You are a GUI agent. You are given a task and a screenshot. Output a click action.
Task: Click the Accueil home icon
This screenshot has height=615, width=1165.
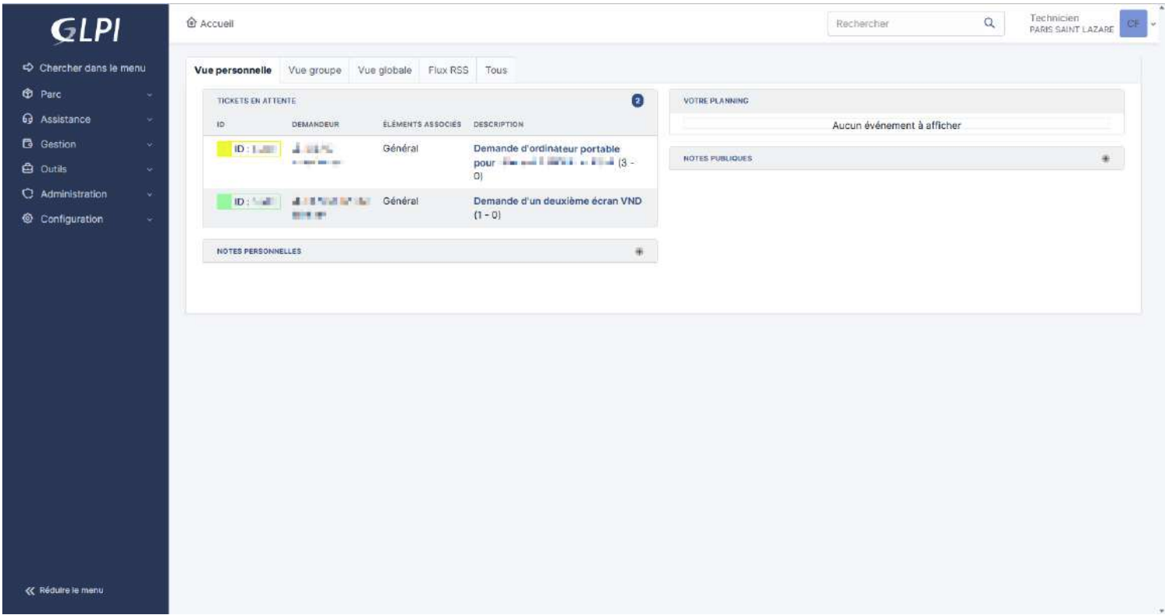coord(192,23)
